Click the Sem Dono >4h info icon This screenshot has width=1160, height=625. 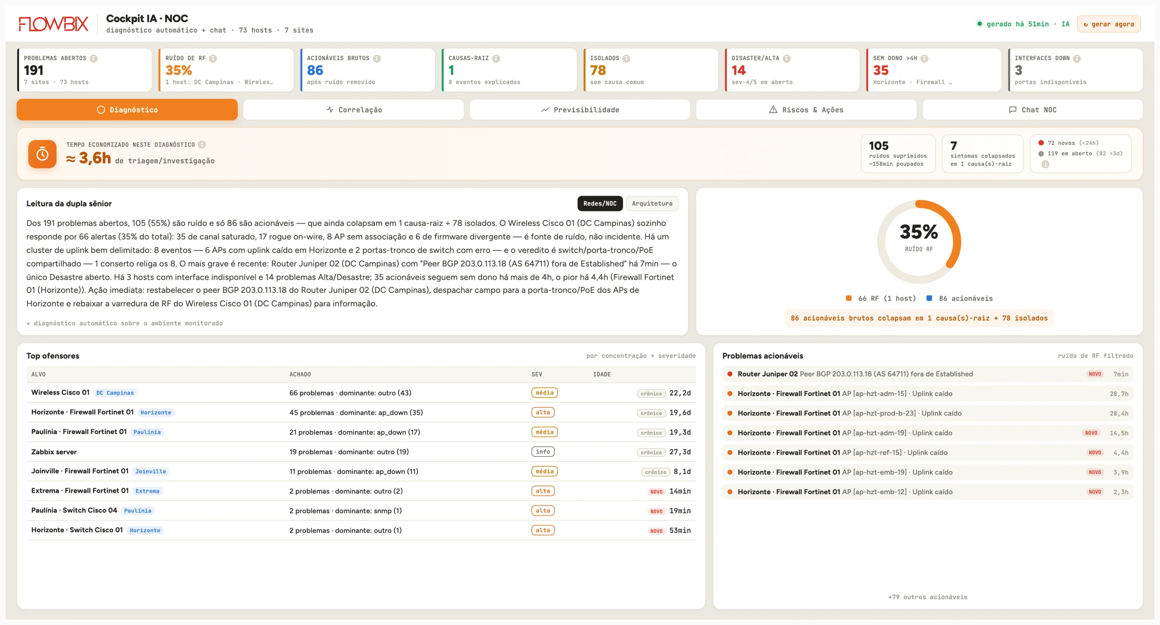click(924, 58)
